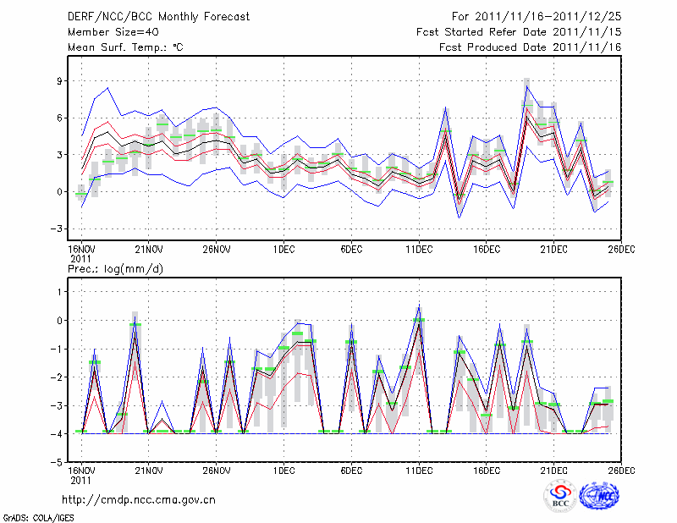The width and height of the screenshot is (677, 523).
Task: Click 11DEC on the precipitation chart axis
Action: pos(419,471)
